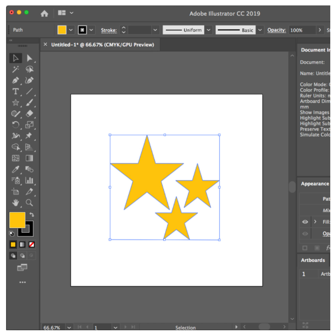Screen dimensions: 332x335
Task: Select the Untitled-1 document tab
Action: click(x=102, y=45)
